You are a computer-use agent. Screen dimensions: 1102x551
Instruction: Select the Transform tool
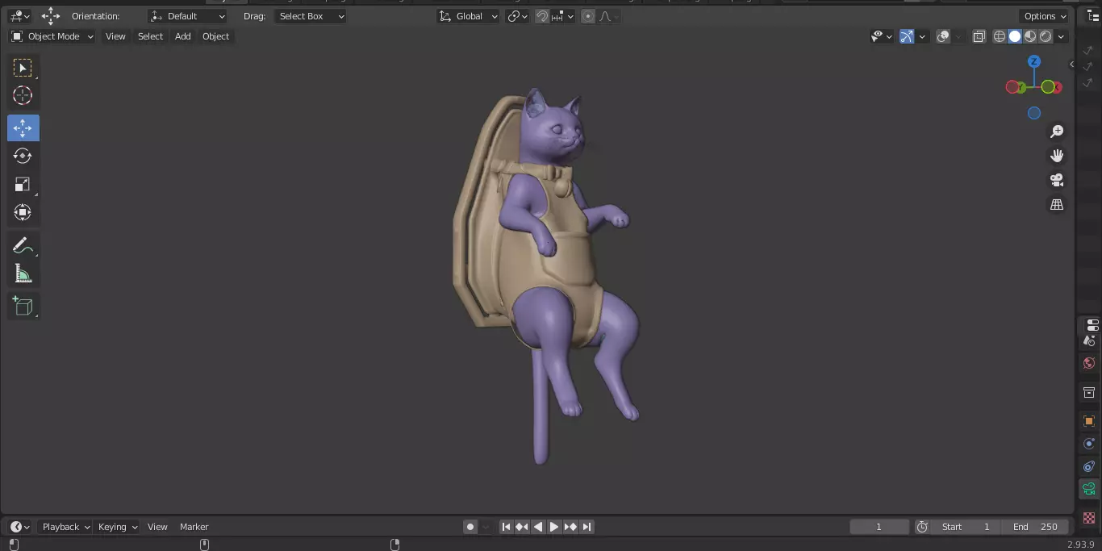(23, 212)
